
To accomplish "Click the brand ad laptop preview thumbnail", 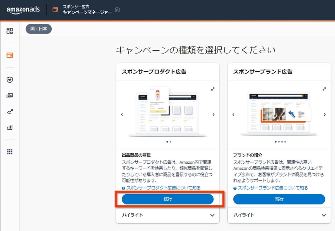I will click(x=279, y=113).
